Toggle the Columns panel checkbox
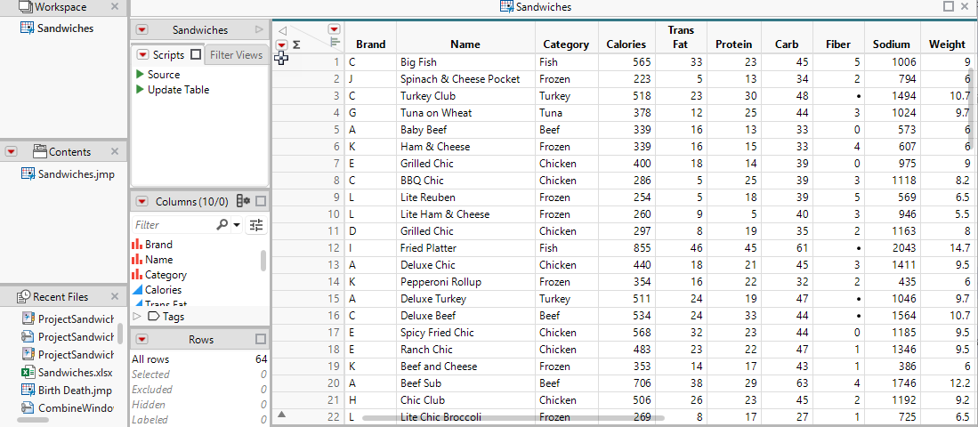978x427 pixels. point(261,201)
